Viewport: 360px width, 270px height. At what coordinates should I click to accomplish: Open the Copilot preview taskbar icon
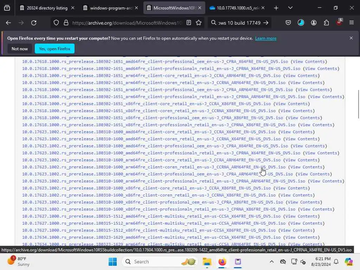[x=349, y=262]
